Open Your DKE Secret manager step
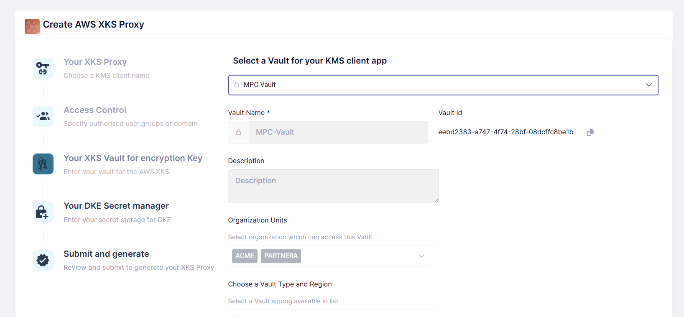The height and width of the screenshot is (317, 684). tap(116, 206)
